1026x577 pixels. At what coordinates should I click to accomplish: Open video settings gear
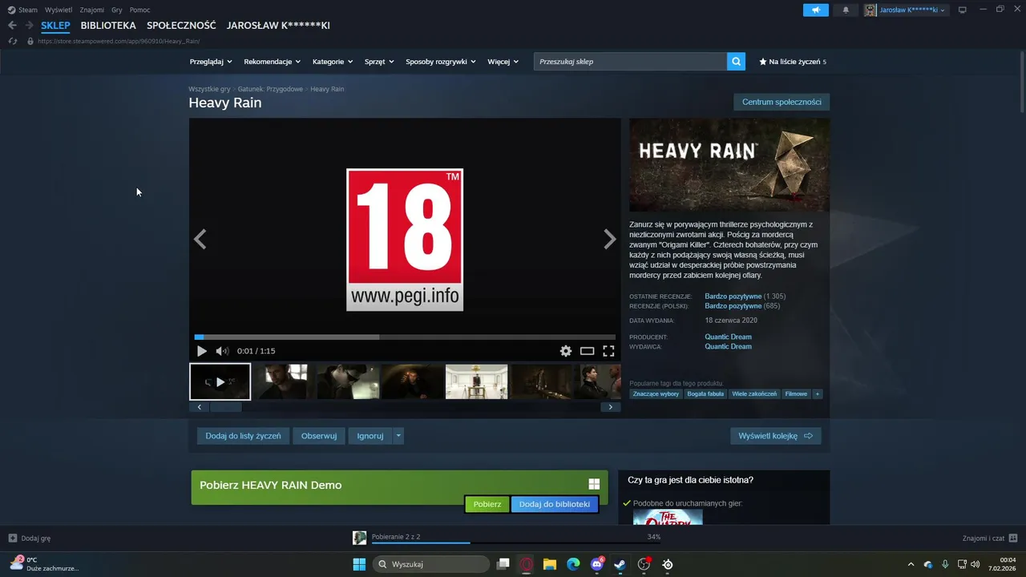(x=566, y=351)
